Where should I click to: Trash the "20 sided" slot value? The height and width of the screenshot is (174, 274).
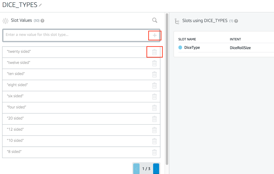tap(154, 119)
